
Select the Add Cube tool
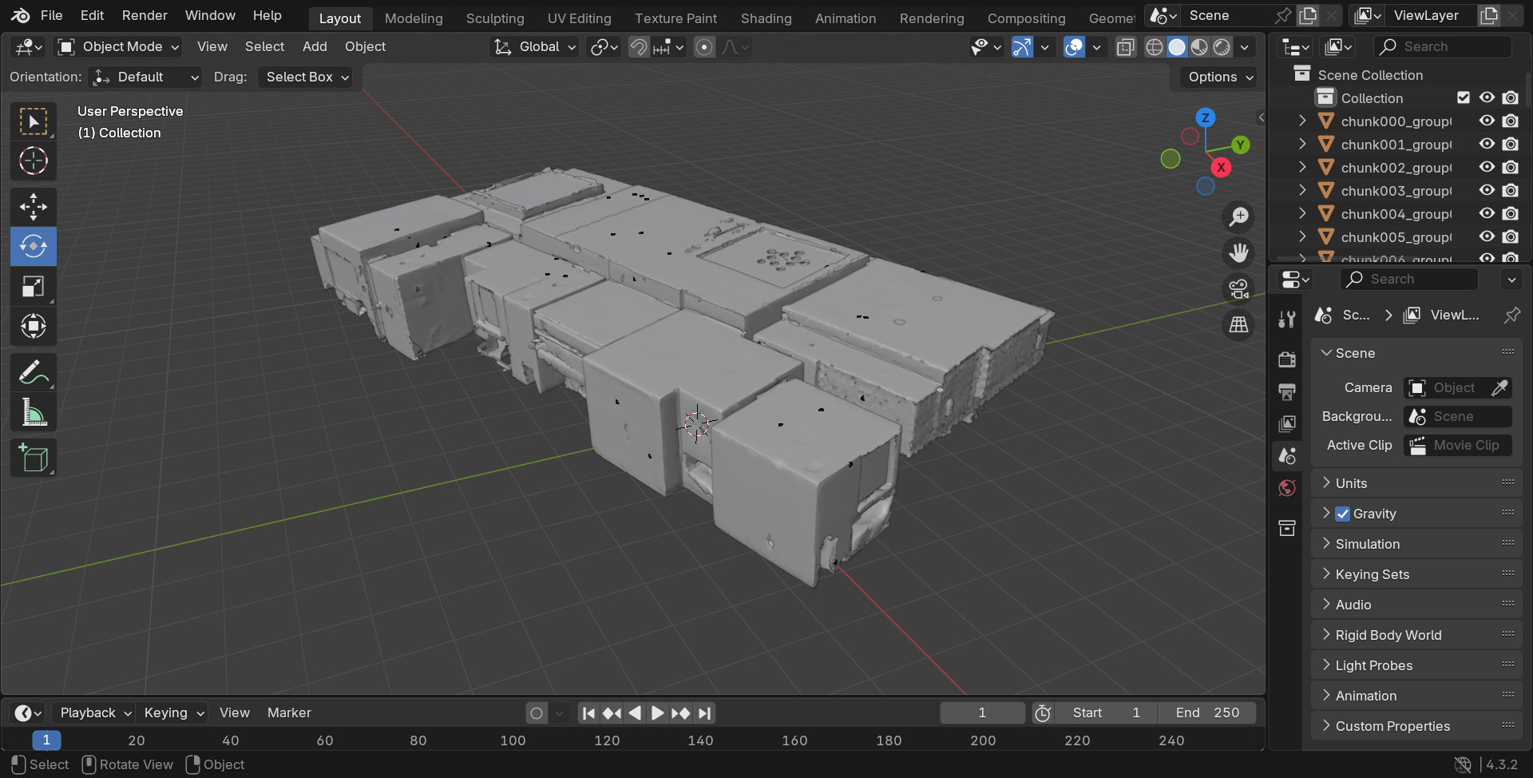[33, 458]
